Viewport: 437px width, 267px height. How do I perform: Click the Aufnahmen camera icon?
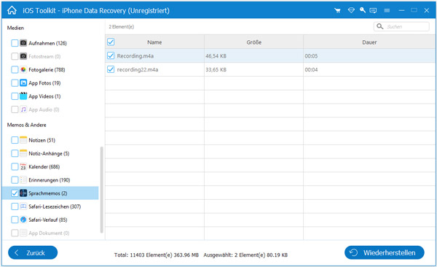pyautogui.click(x=23, y=43)
